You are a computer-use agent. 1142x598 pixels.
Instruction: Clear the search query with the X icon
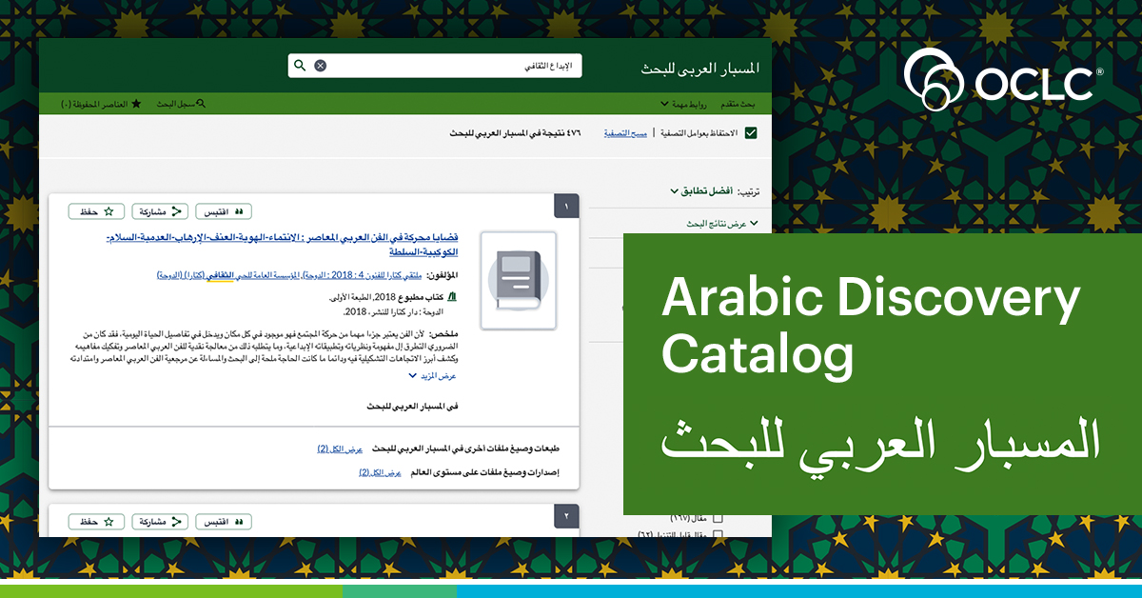tap(321, 66)
